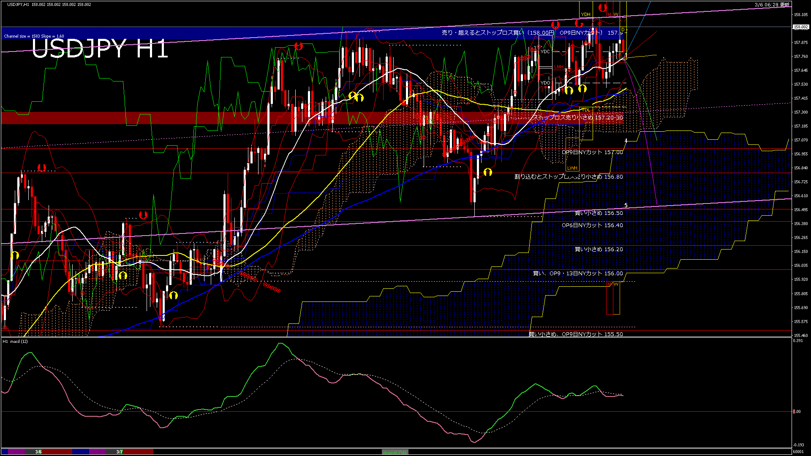Click the 3/6 06:28 更新 timestamp
Screen dimensions: 811x456
click(772, 4)
